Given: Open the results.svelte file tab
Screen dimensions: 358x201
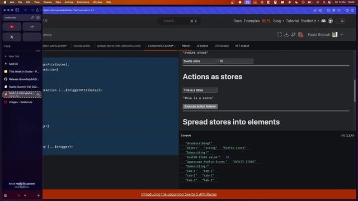Looking at the screenshot, I should click(82, 46).
